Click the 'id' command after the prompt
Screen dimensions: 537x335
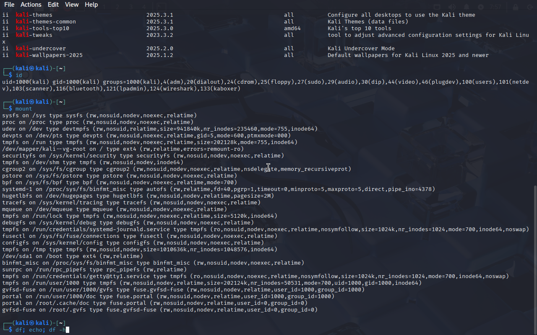19,75
